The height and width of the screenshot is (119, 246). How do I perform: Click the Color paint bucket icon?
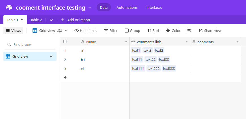coord(168,31)
